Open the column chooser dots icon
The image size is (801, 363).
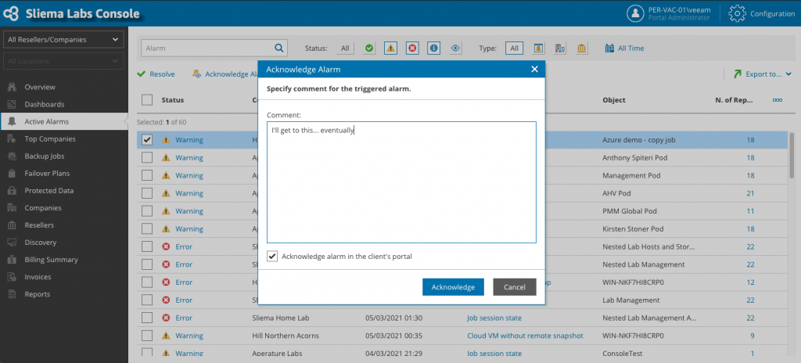(778, 100)
